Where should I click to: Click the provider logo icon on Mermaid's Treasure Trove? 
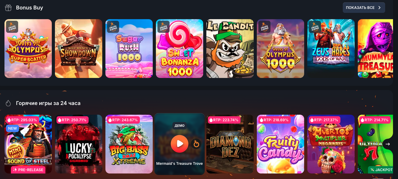pyautogui.click(x=196, y=144)
